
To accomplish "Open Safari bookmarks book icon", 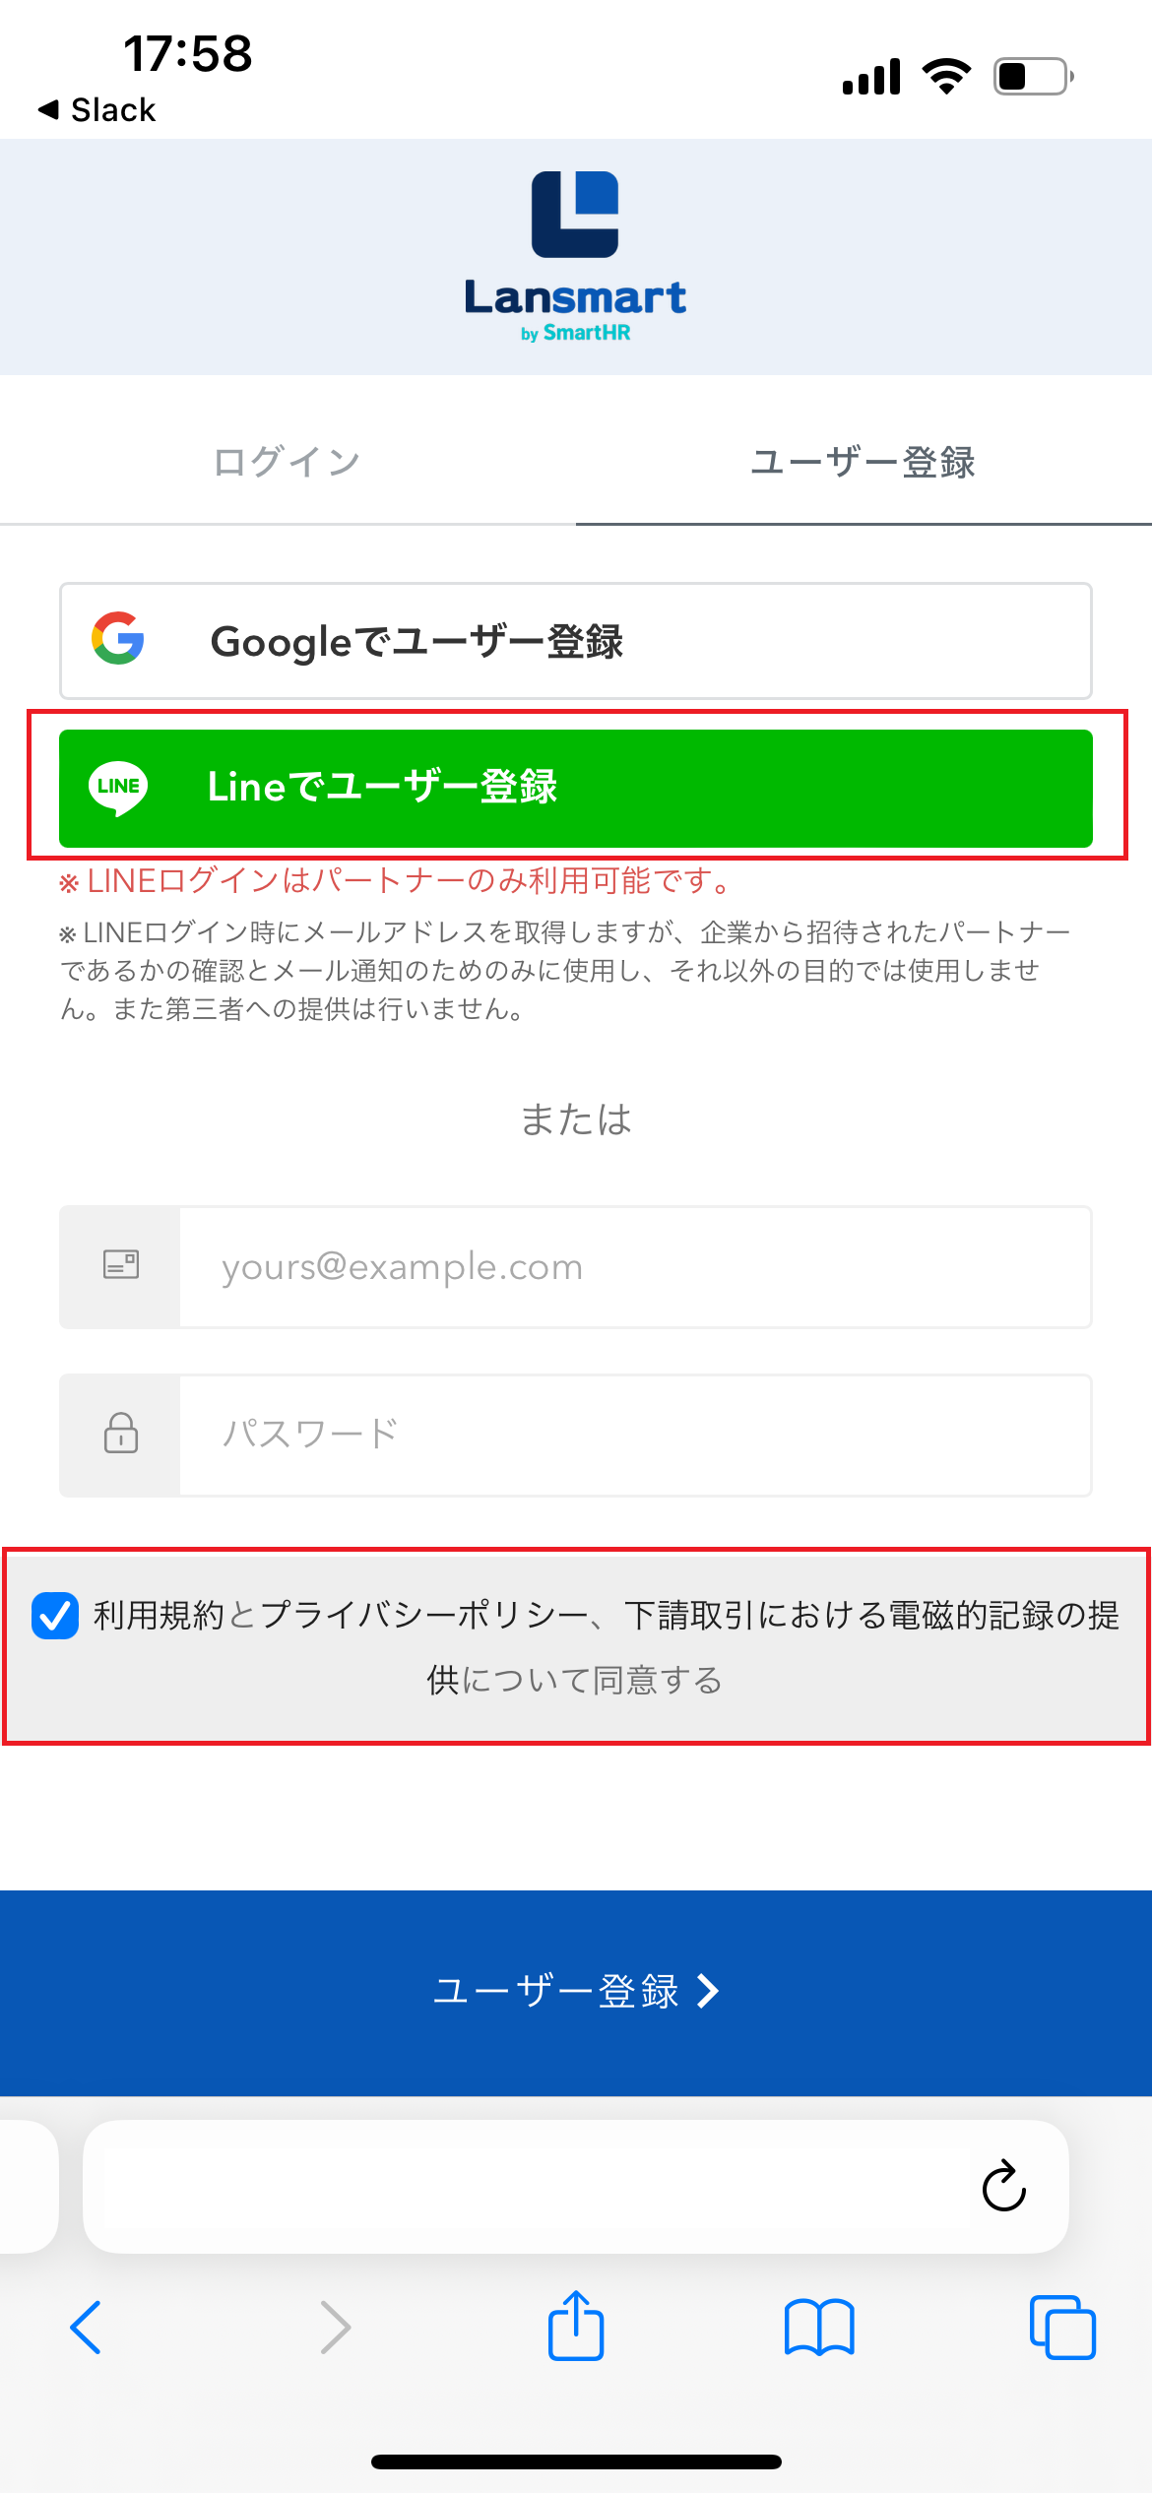I will tap(819, 2328).
